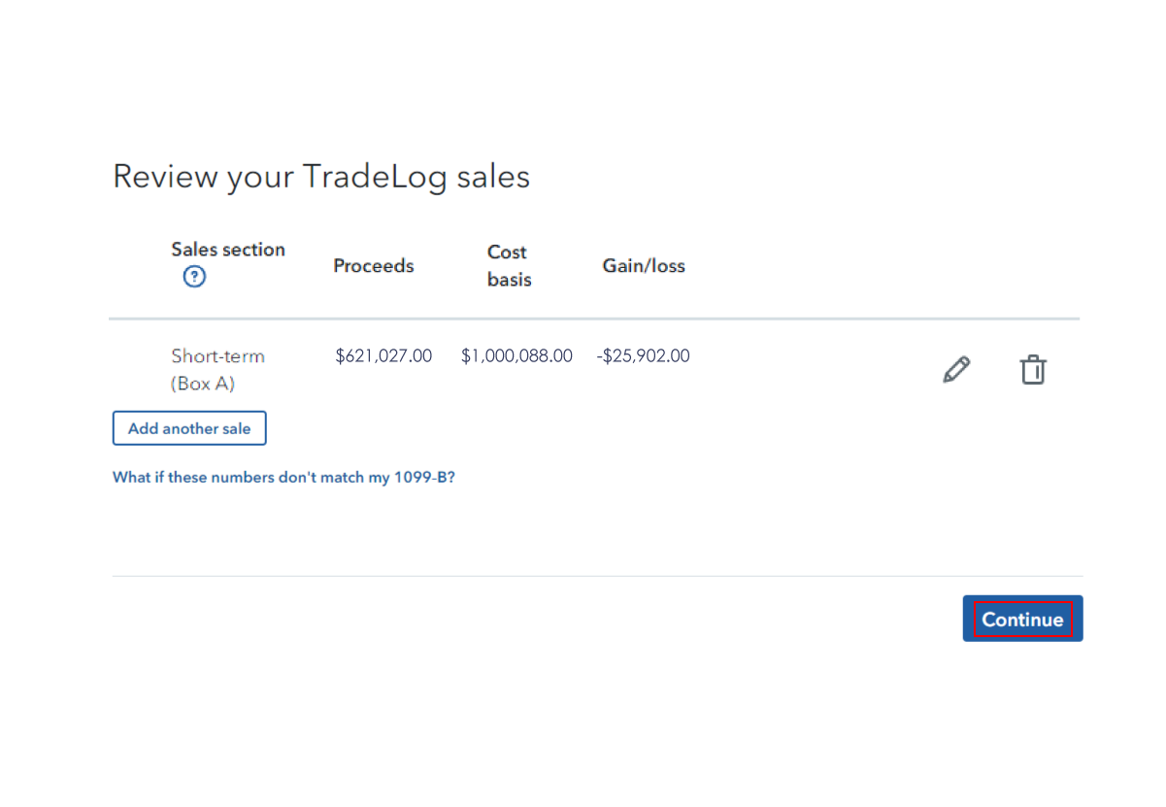Click the word TradeLog in the title
The height and width of the screenshot is (807, 1166).
375,177
